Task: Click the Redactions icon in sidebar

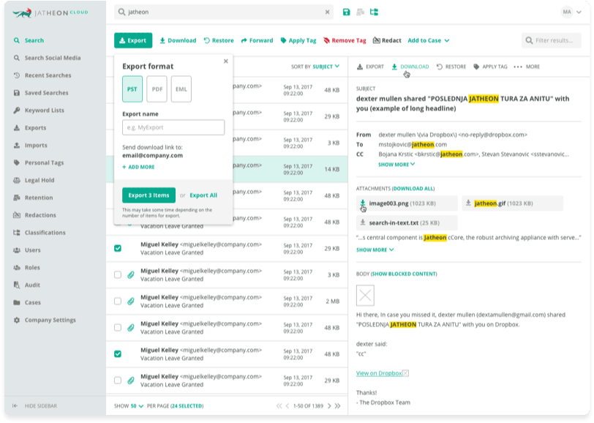Action: pos(17,215)
